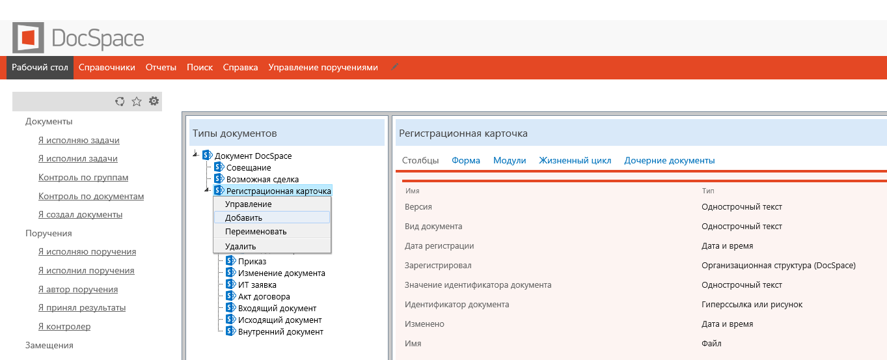Collapse the Регистрационная карточка tree node
Viewport: 887px width, 360px height.
tap(208, 190)
